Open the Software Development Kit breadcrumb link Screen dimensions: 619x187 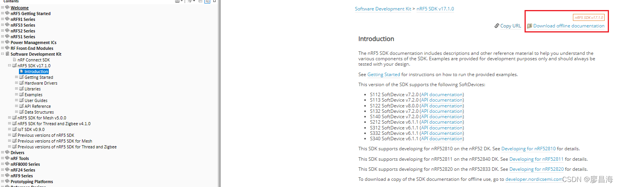(x=383, y=9)
